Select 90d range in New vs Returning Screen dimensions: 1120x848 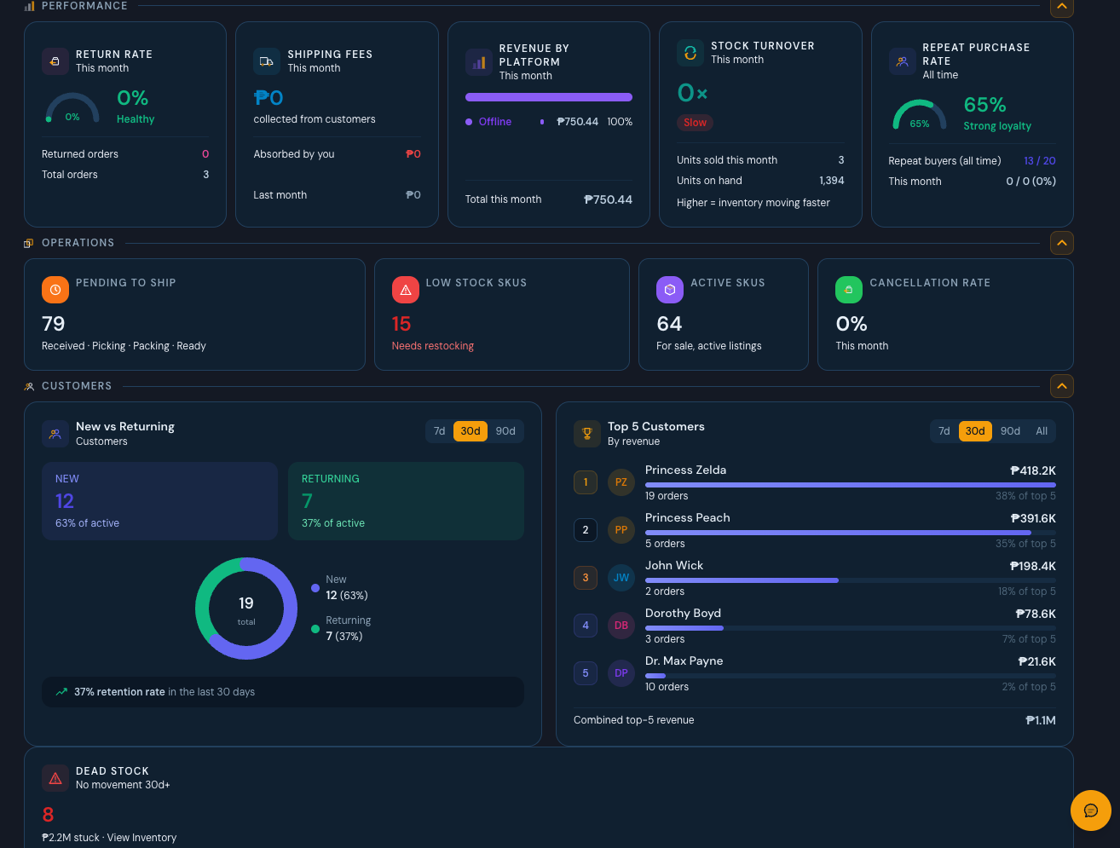tap(505, 431)
